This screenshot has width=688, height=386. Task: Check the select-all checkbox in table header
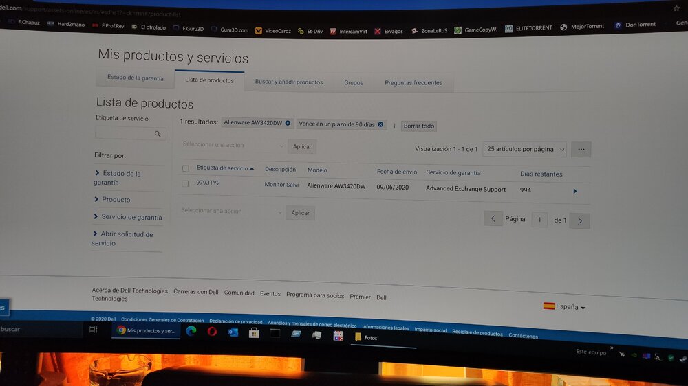coord(186,168)
